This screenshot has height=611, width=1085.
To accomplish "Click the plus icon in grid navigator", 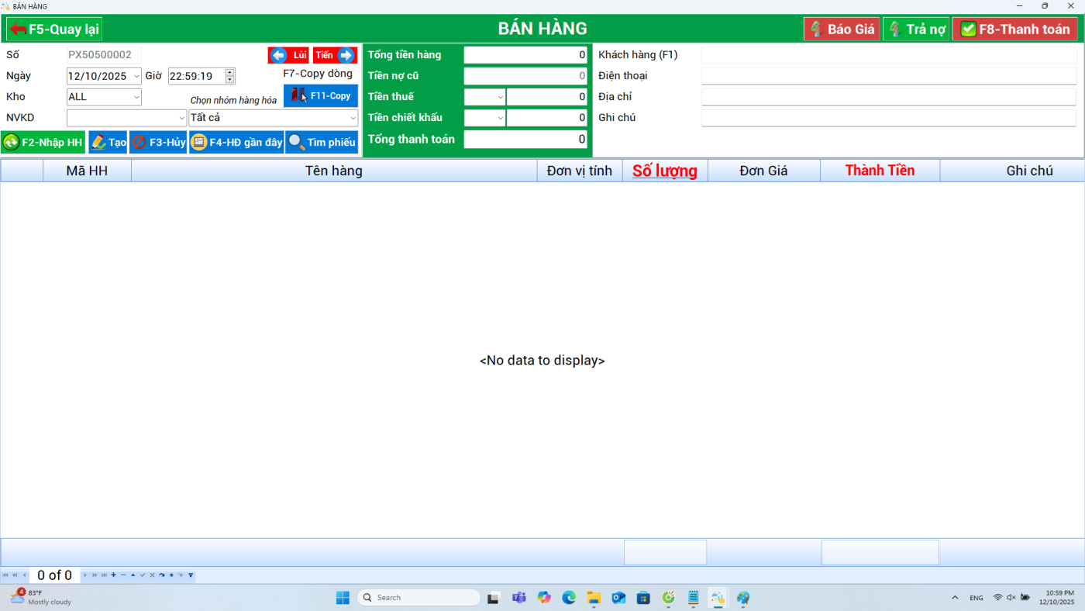I will click(x=114, y=575).
